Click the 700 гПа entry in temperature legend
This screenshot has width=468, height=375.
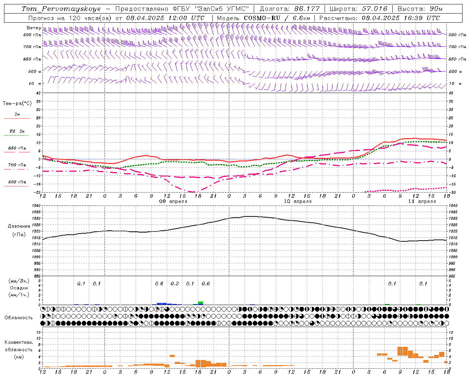17,165
